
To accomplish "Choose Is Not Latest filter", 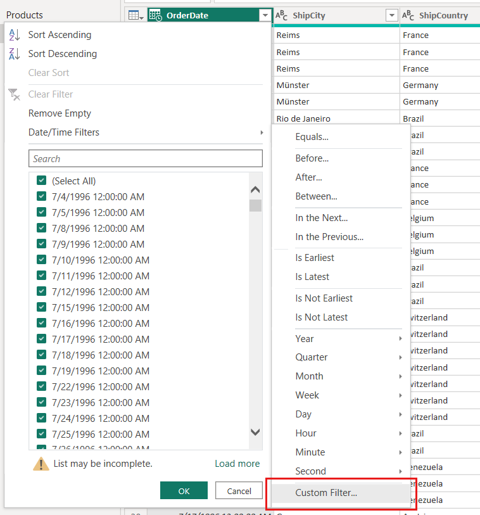I will 321,317.
